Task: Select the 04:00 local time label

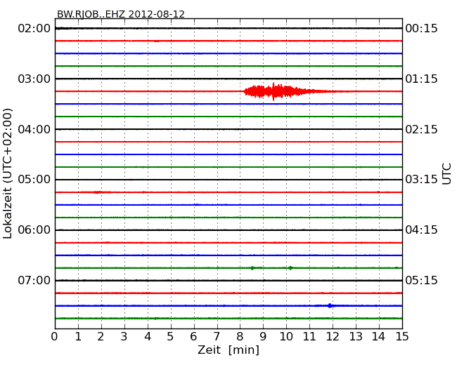Action: click(x=34, y=129)
